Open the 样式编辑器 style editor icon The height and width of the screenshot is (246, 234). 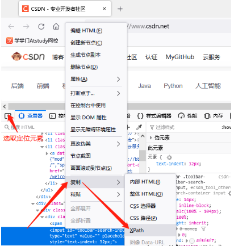(140, 116)
